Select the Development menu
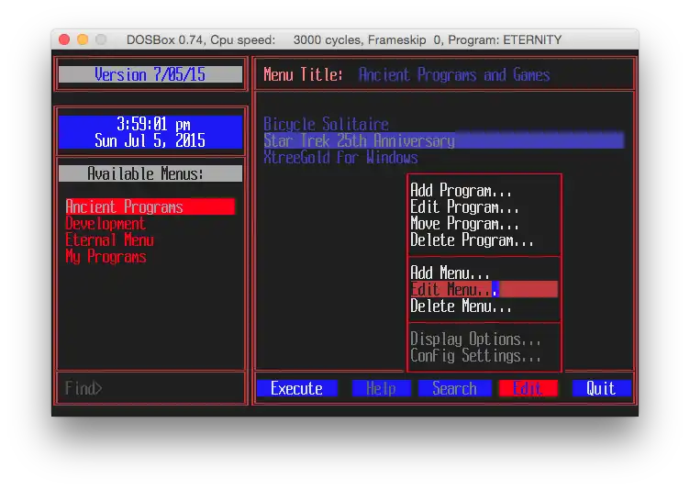 tap(106, 224)
